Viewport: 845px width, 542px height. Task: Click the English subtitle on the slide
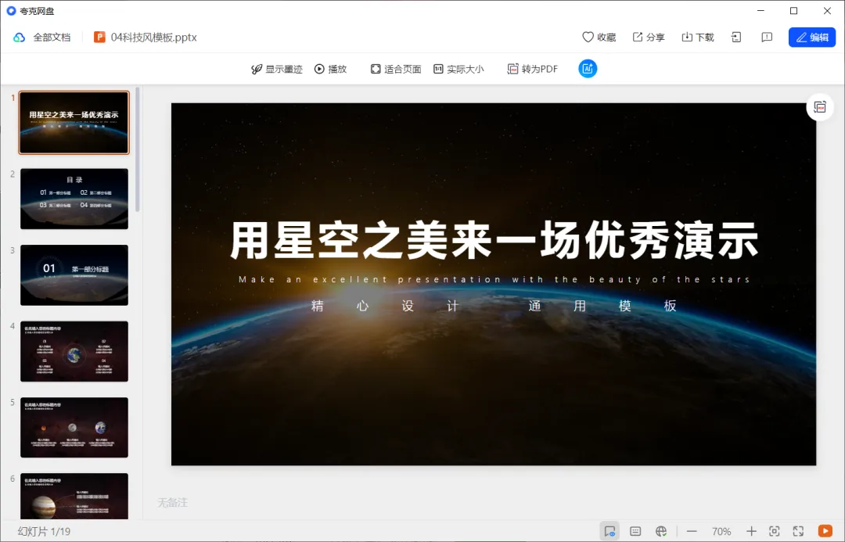point(494,279)
